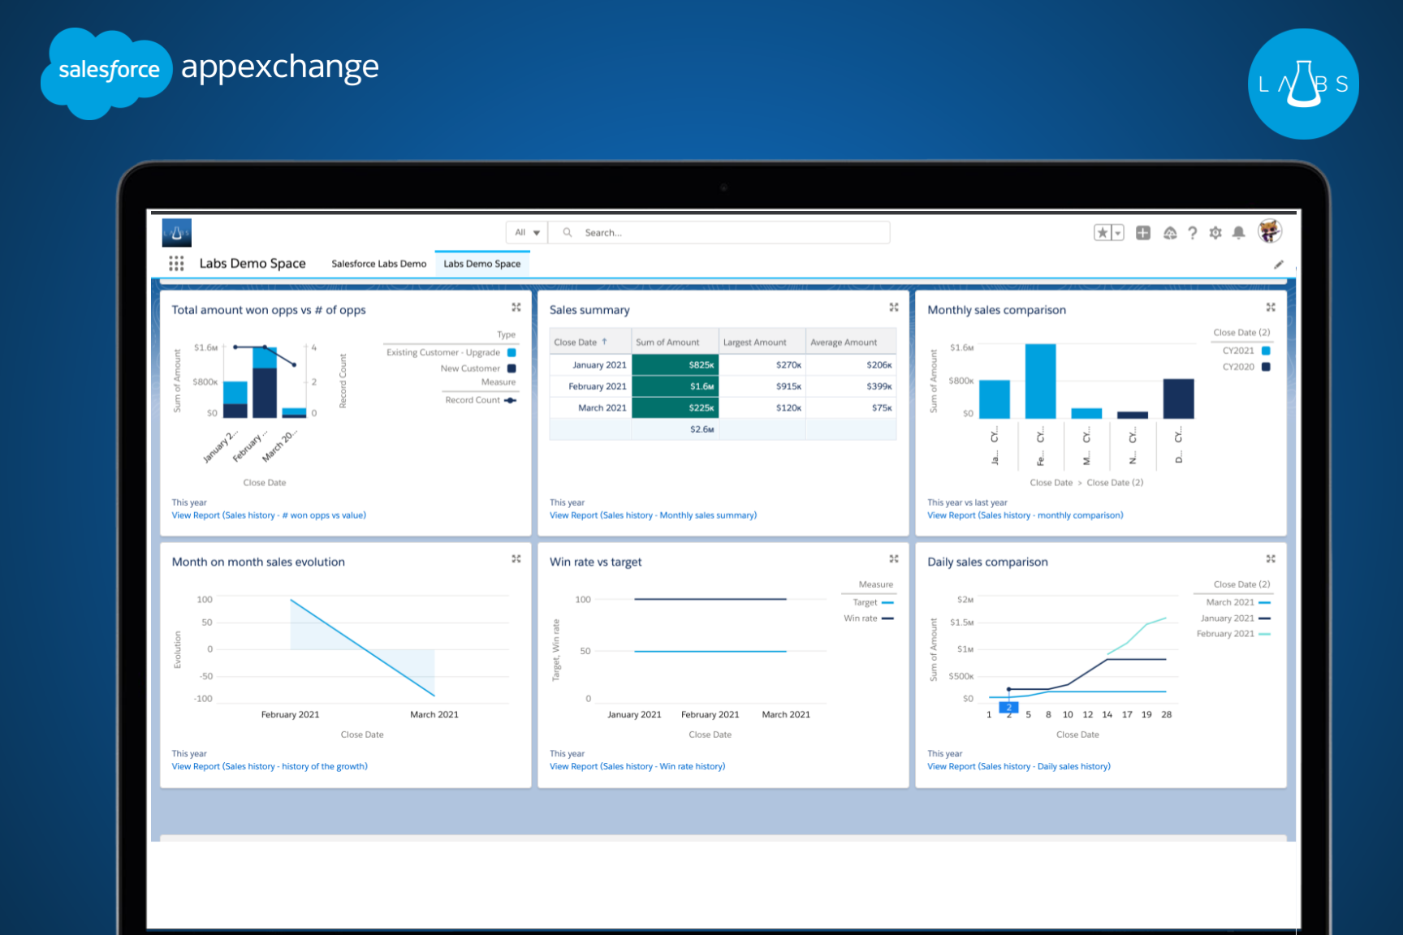Viewport: 1403px width, 935px height.
Task: Switch to the Salesforce Labs Demo tab
Action: click(x=378, y=263)
